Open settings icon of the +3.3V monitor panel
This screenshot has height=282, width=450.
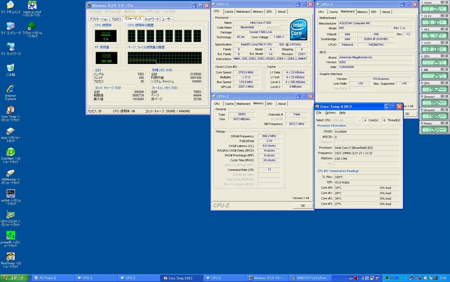click(443, 16)
